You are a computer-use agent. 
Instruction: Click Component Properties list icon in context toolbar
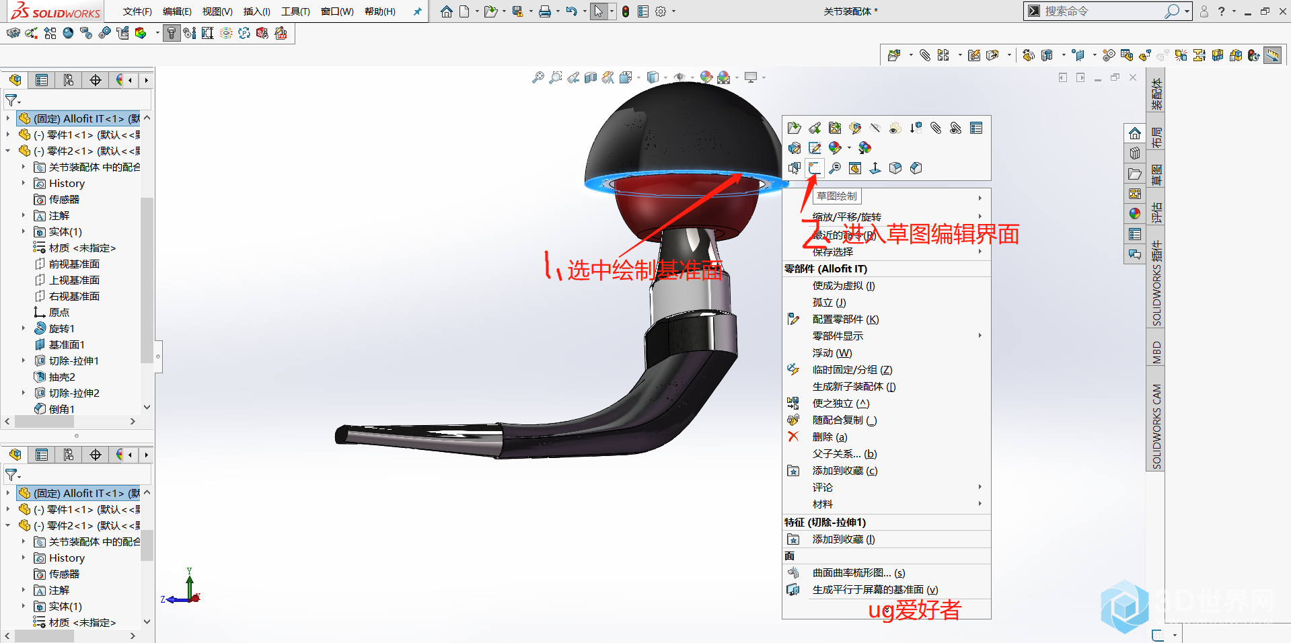(976, 128)
